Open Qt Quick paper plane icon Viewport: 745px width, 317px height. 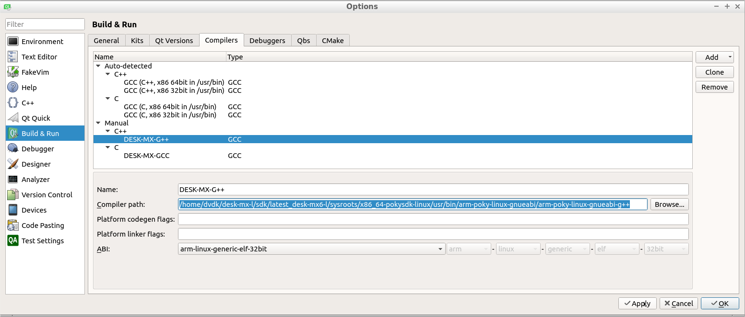13,118
